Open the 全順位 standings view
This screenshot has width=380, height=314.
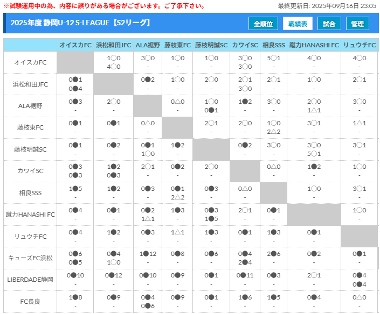coord(263,24)
